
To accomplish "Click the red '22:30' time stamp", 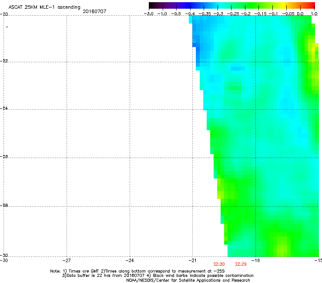I will (x=219, y=264).
